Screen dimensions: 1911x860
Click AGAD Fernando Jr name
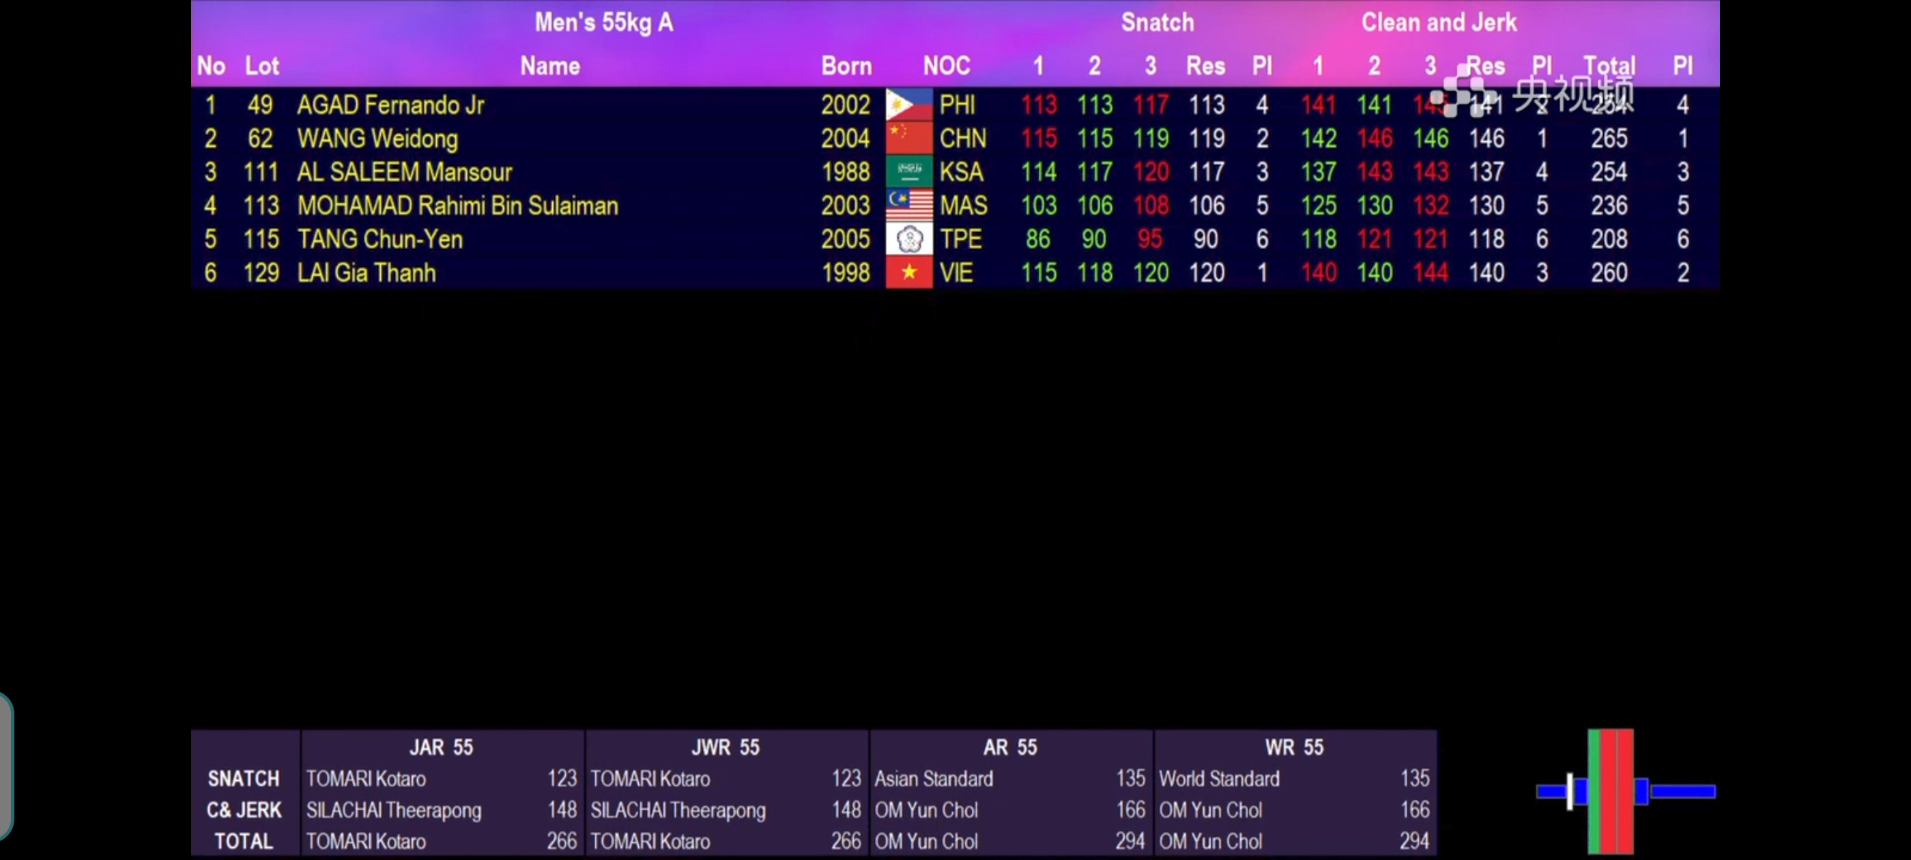(x=390, y=105)
